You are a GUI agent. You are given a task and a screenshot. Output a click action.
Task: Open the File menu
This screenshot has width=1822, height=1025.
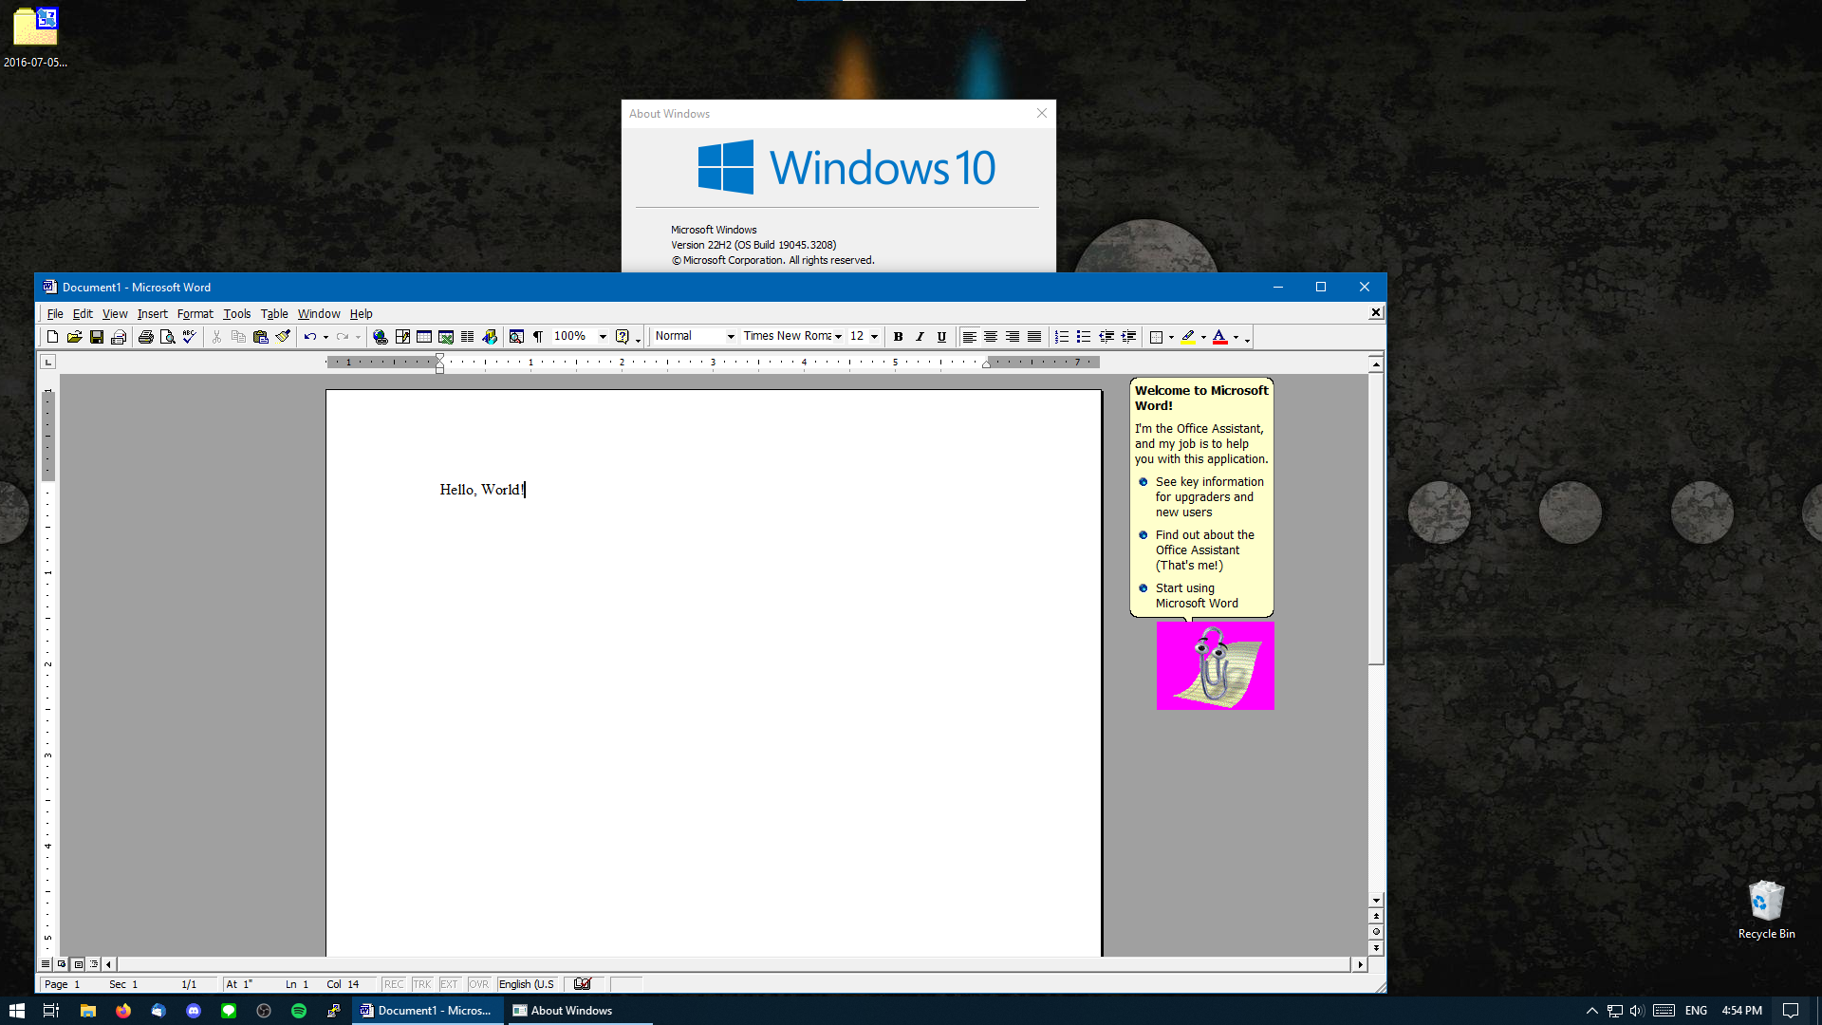pos(55,314)
